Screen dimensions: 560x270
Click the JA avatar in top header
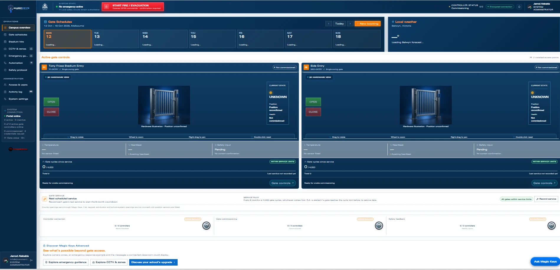pos(529,7)
